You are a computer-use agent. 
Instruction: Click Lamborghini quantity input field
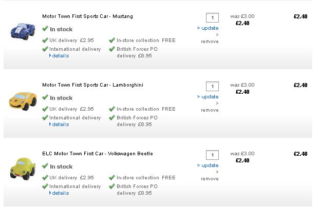(x=212, y=86)
